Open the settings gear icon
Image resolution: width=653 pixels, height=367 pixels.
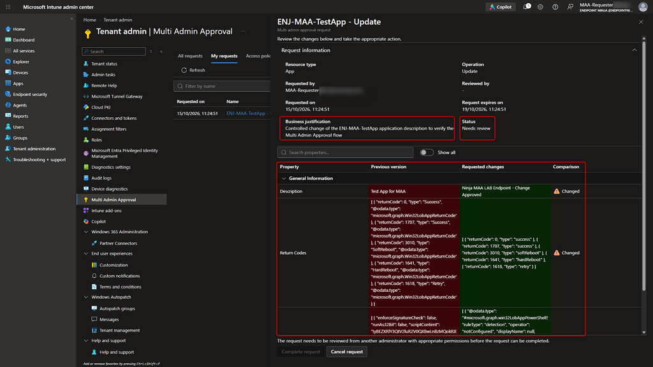540,7
